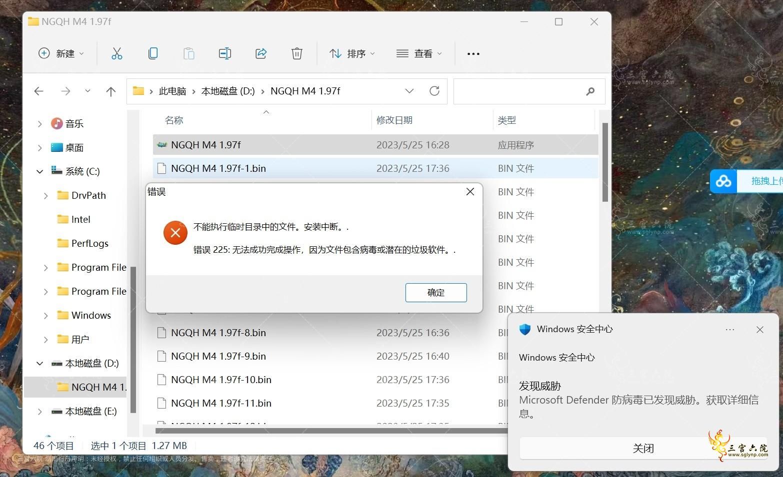The width and height of the screenshot is (783, 477).
Task: Click 关闭 in Windows 安全中心 notification
Action: click(643, 448)
